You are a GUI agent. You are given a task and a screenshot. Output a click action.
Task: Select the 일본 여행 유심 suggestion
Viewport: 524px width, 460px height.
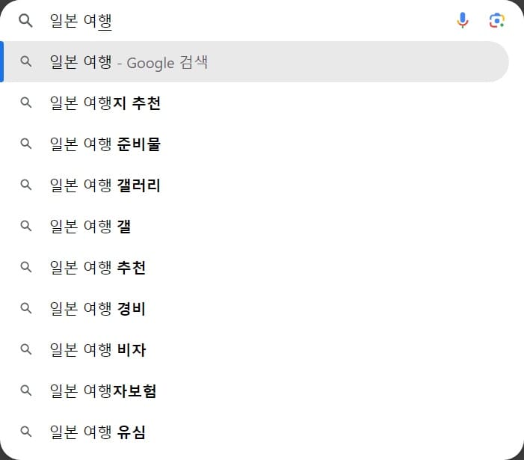click(x=98, y=432)
